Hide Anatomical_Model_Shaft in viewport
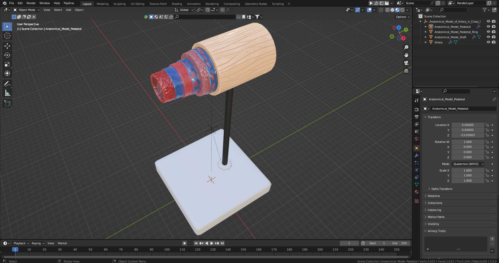This screenshot has height=263, width=499. tap(488, 37)
